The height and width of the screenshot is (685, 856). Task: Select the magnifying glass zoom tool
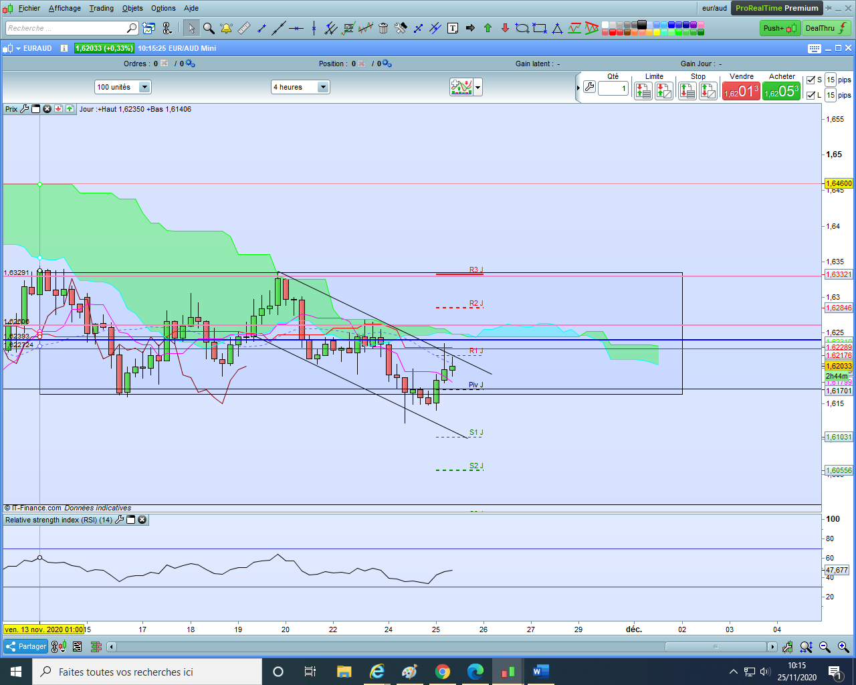209,28
